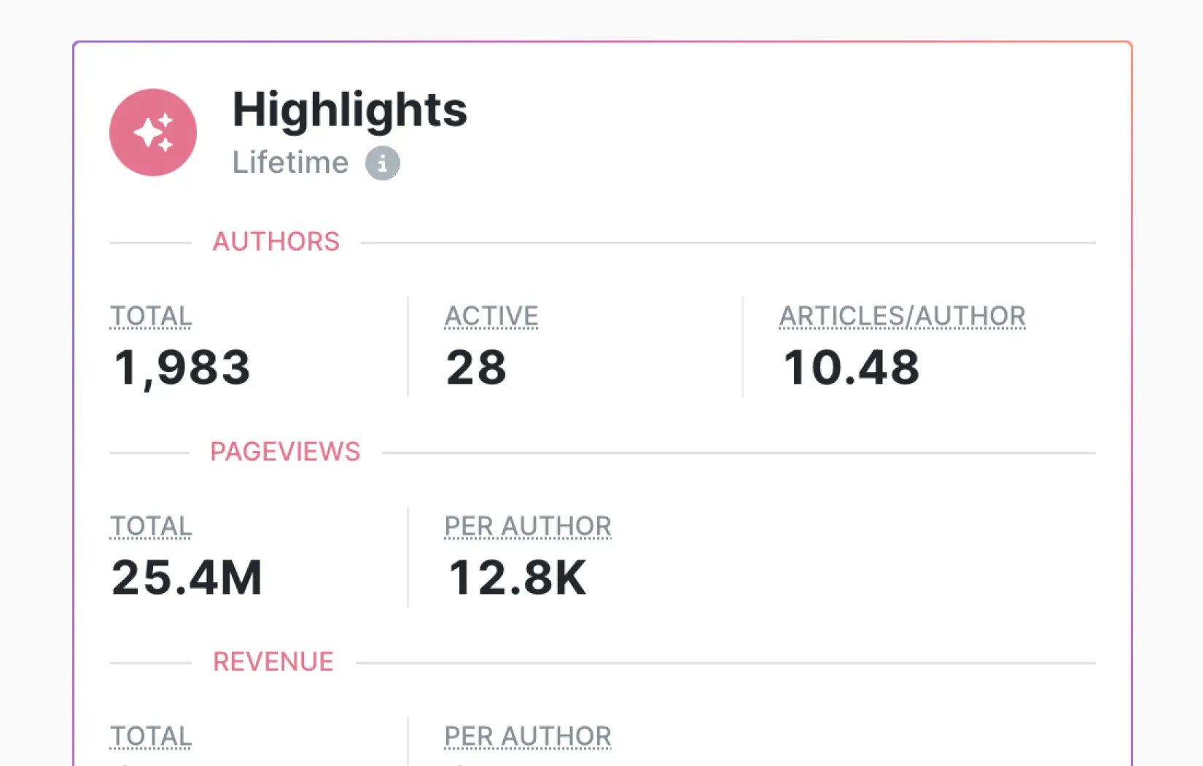Click the 28 active authors value
The height and width of the screenshot is (766, 1203).
point(476,367)
